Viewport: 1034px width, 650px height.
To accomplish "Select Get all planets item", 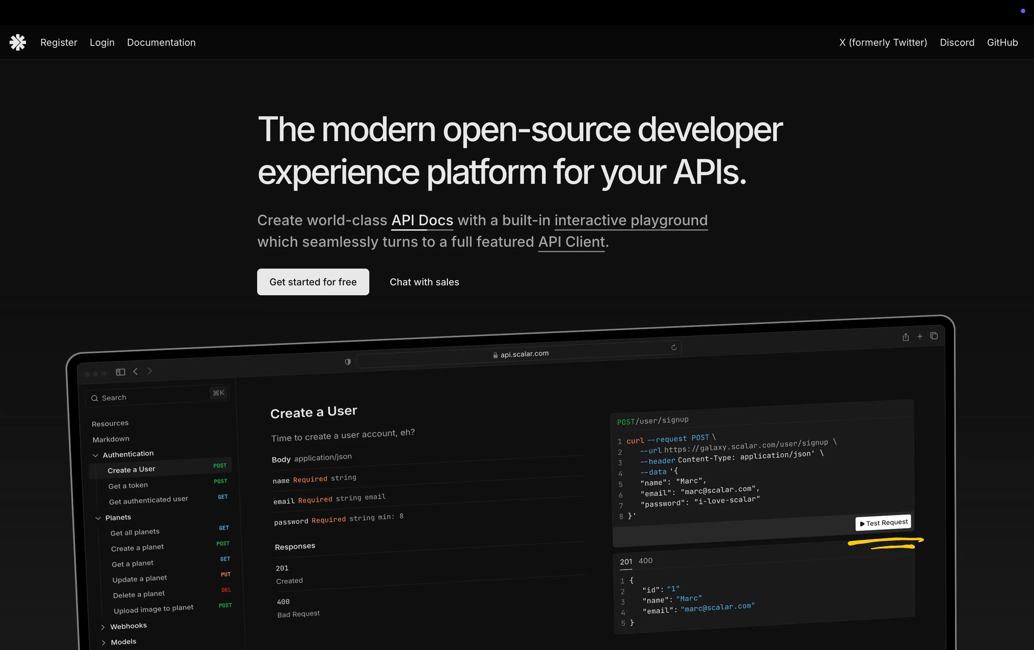I will point(135,532).
